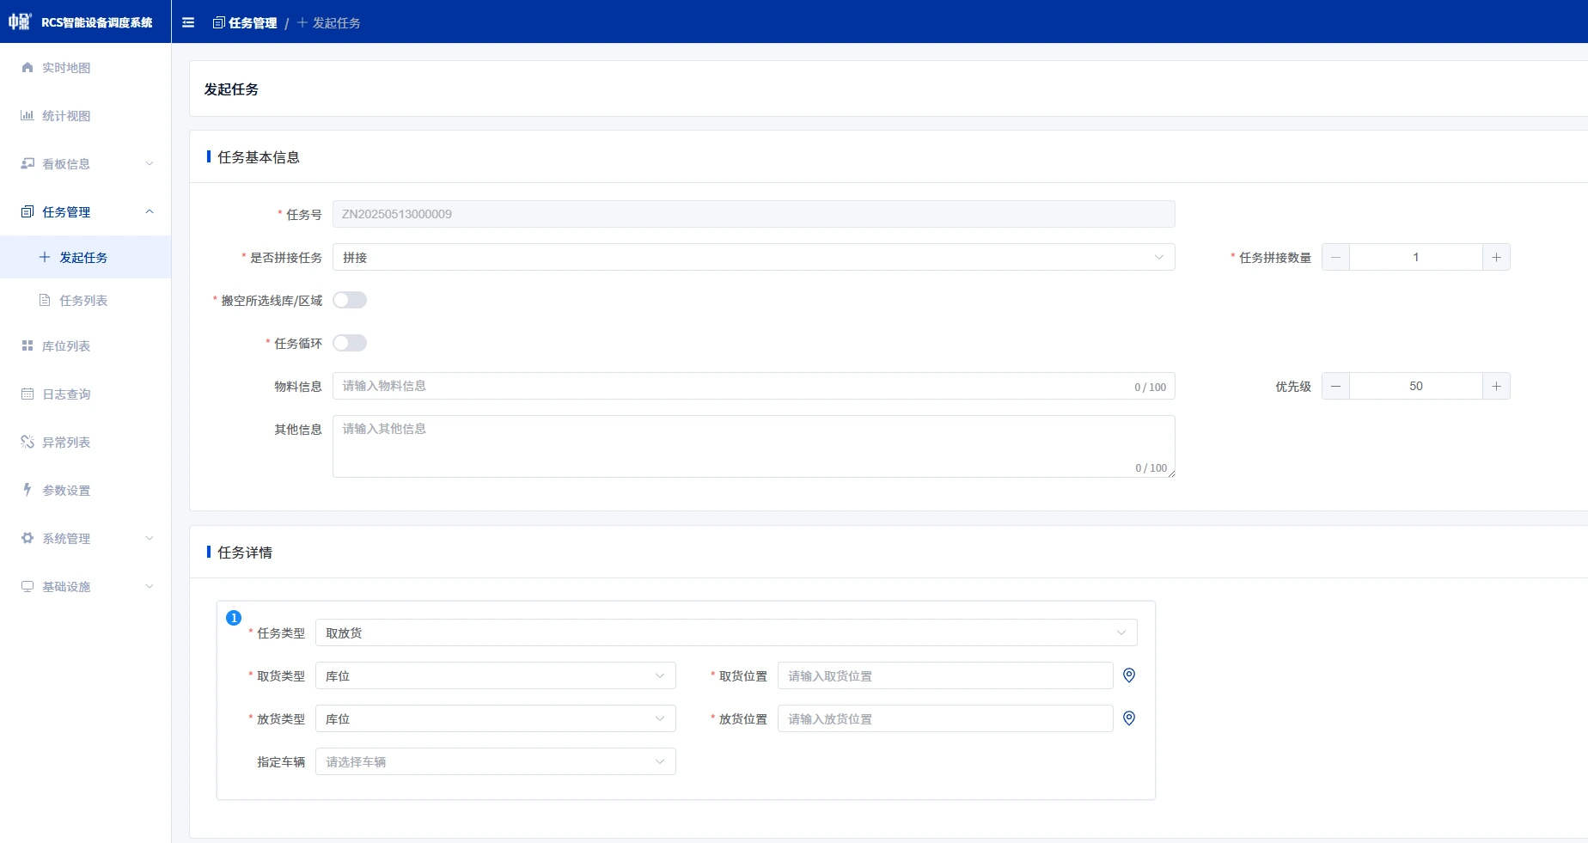Screen dimensions: 1588x843
Task: Click 任务管理 breadcrumb link
Action: pos(252,23)
